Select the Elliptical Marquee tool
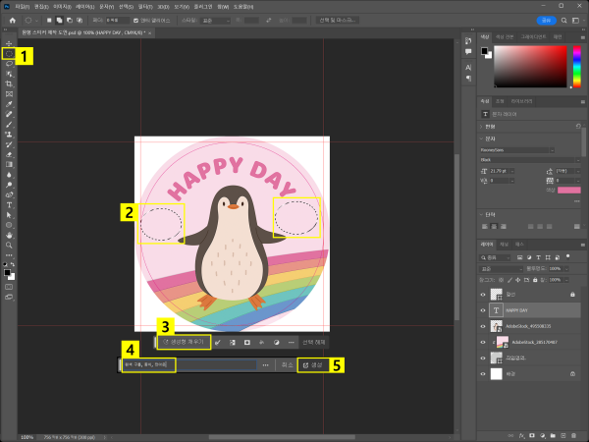This screenshot has width=589, height=442. click(9, 53)
